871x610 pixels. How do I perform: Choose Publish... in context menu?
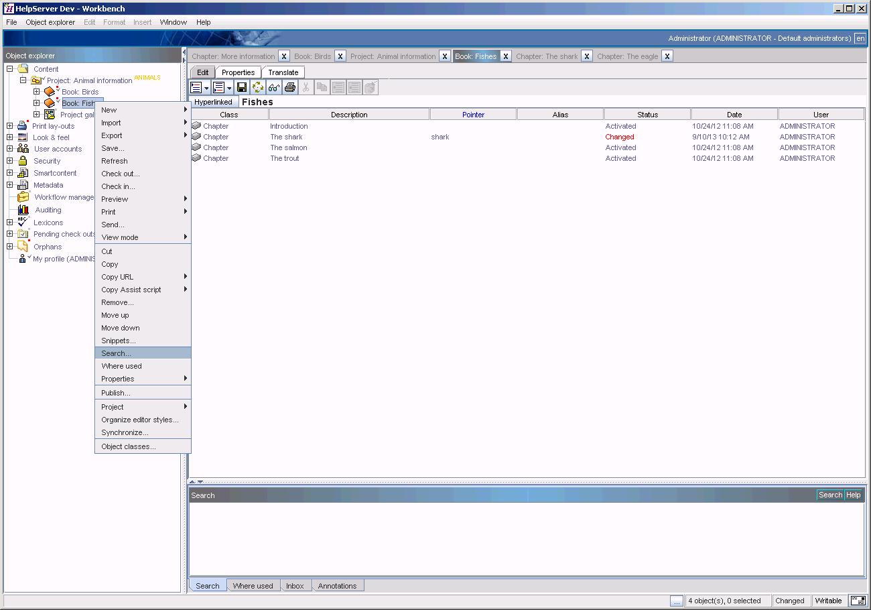pyautogui.click(x=143, y=393)
